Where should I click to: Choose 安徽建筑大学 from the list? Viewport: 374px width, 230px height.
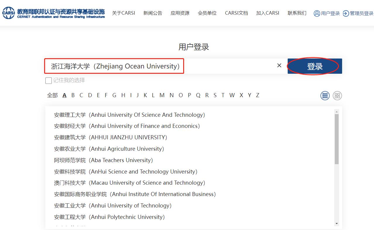click(x=110, y=137)
